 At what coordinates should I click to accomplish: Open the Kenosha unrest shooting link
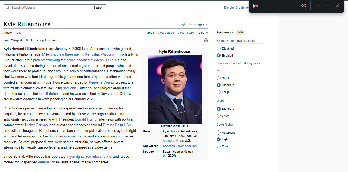coord(180,146)
